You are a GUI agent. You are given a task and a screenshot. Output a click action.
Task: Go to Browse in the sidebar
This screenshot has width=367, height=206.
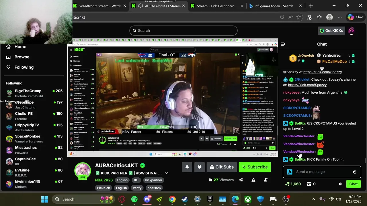coord(22,57)
